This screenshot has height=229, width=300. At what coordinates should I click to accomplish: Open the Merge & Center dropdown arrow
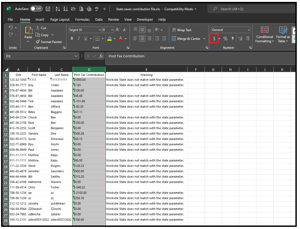(x=204, y=39)
